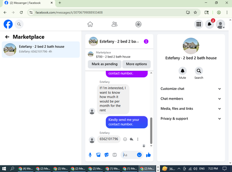Click the voice clip microphone icon
Screen dimensions: 232x172
(90, 155)
